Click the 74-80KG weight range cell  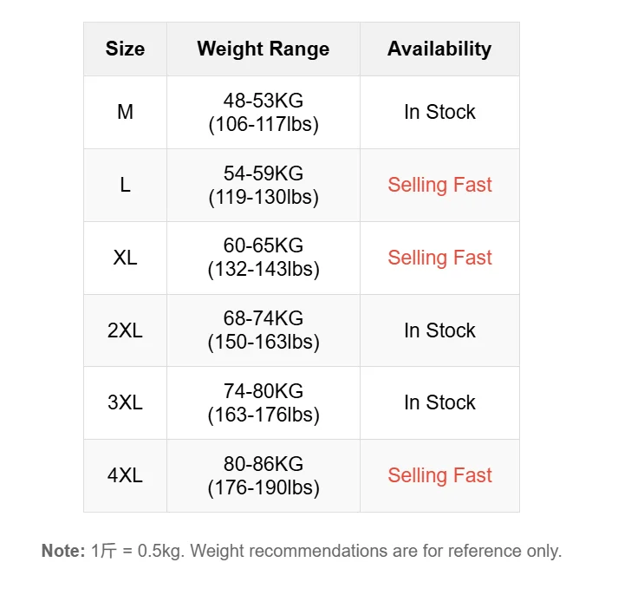click(263, 402)
